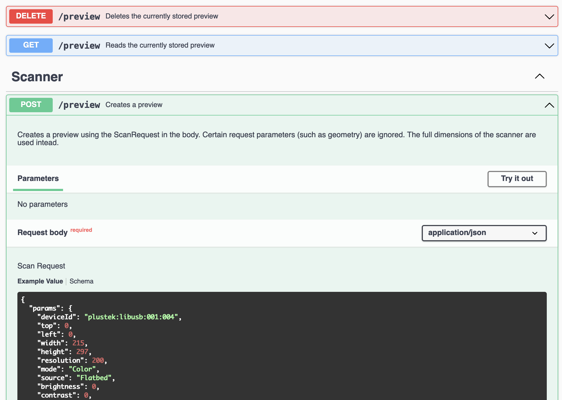Collapse the Scanner section arrow
Image resolution: width=562 pixels, height=400 pixels.
[x=539, y=76]
